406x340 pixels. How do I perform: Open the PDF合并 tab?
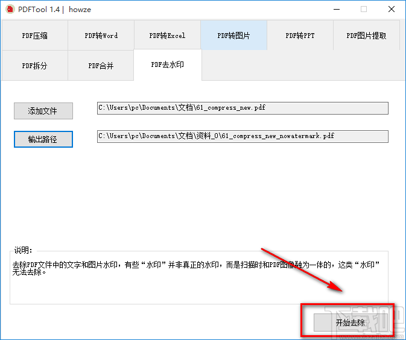[101, 66]
